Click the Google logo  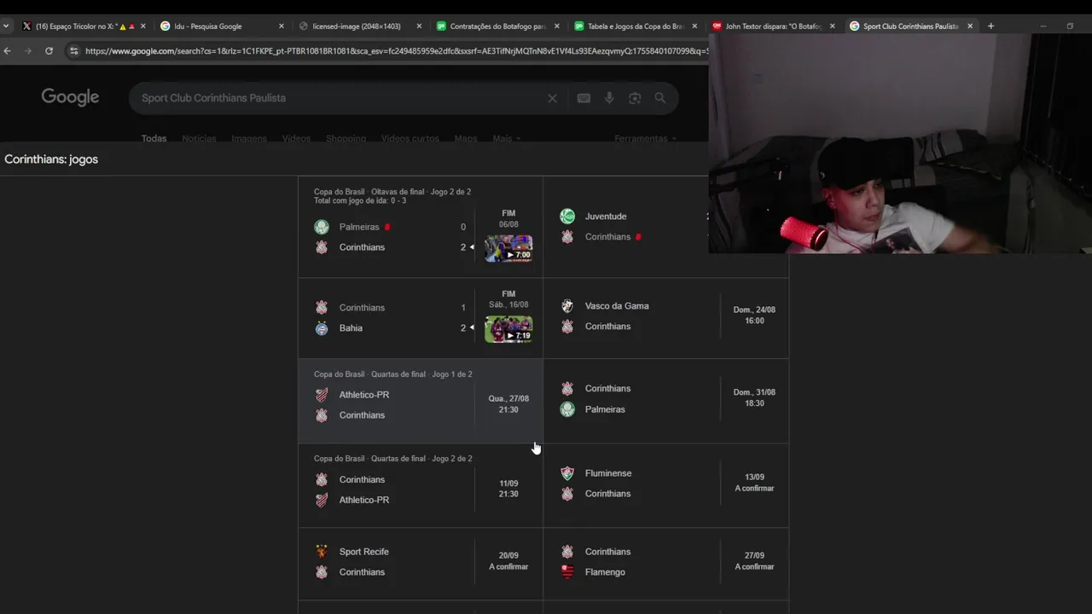(70, 97)
